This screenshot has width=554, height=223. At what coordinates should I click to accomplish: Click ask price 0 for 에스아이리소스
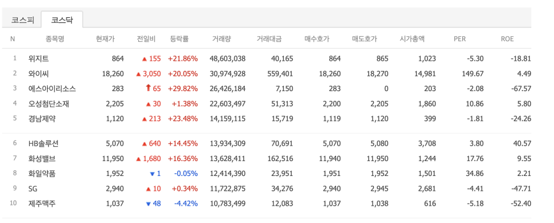coord(386,89)
